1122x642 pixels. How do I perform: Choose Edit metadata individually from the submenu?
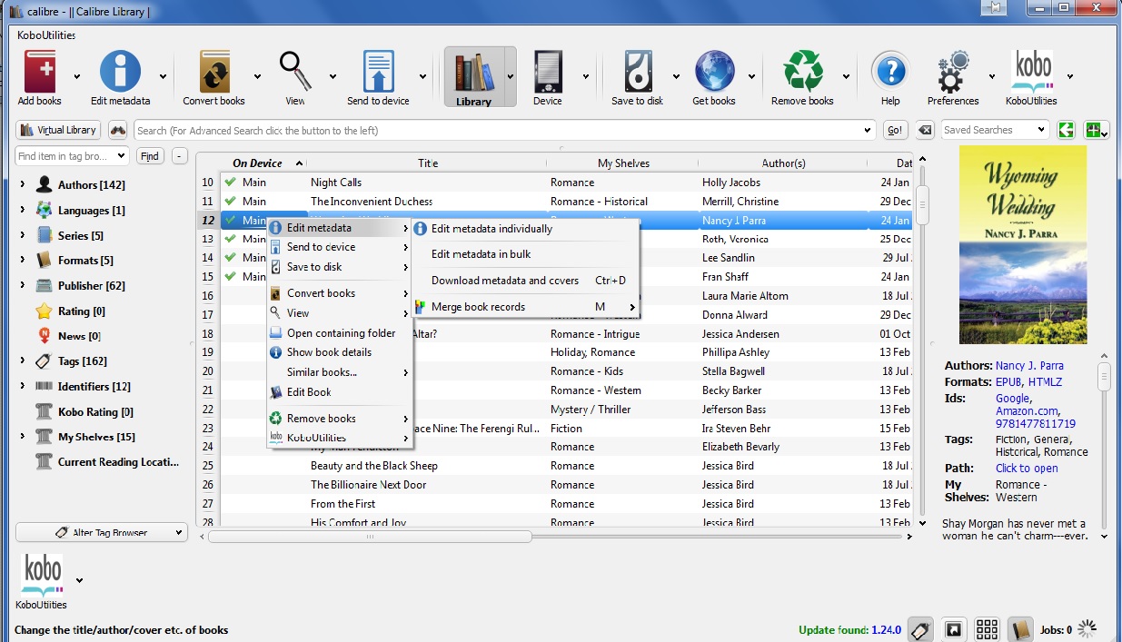(491, 229)
